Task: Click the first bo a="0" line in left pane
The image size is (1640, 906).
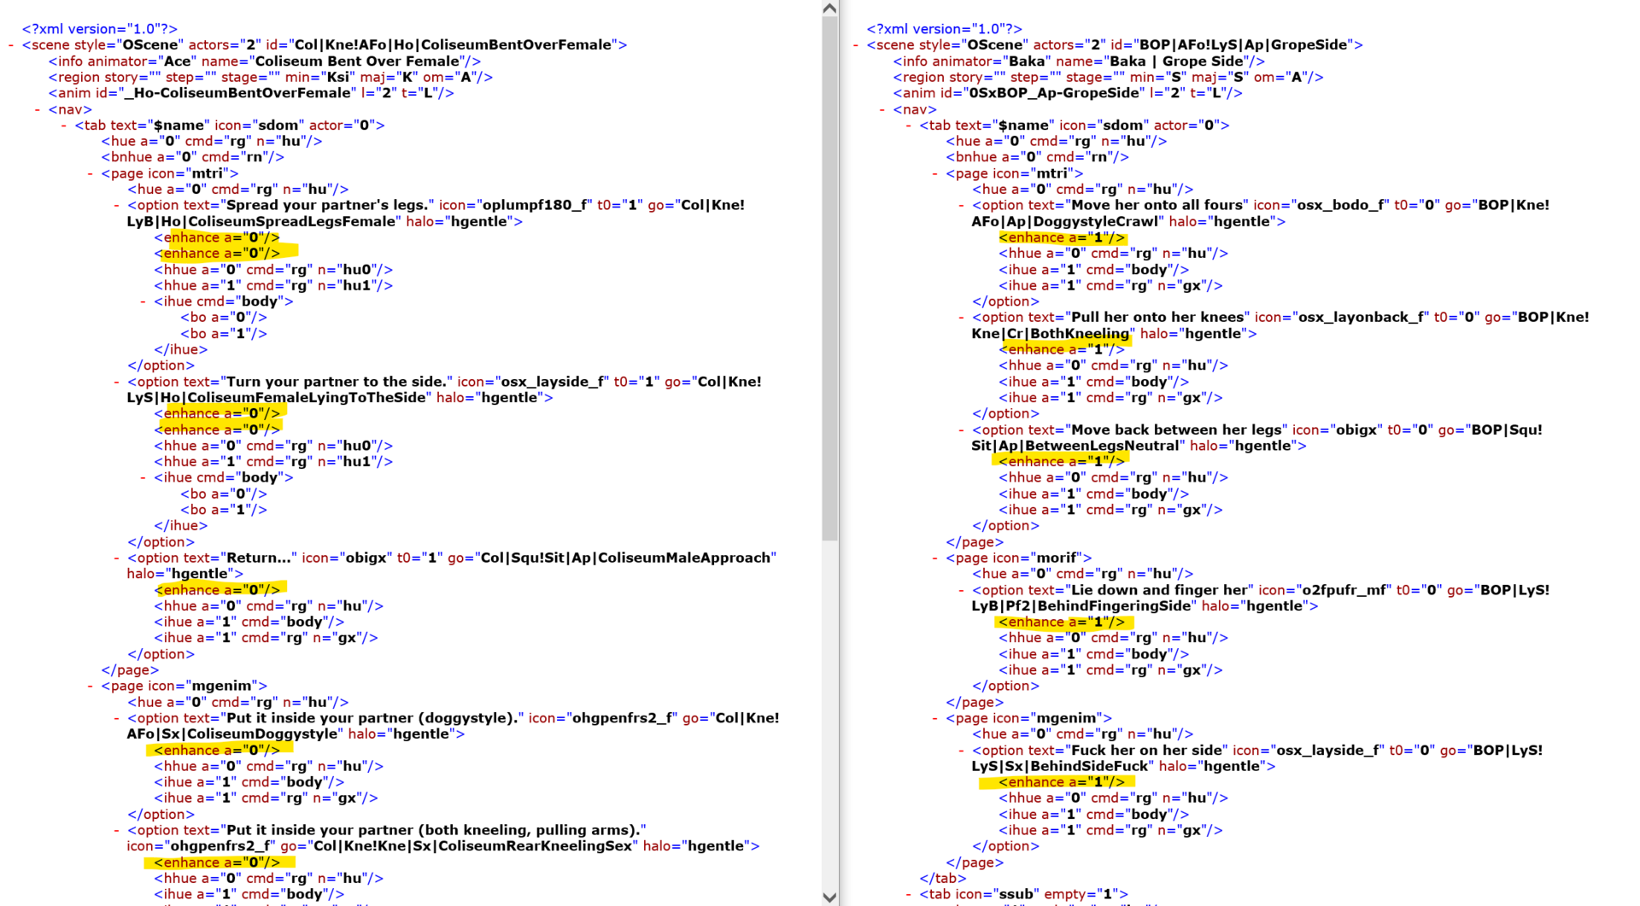Action: coord(224,318)
